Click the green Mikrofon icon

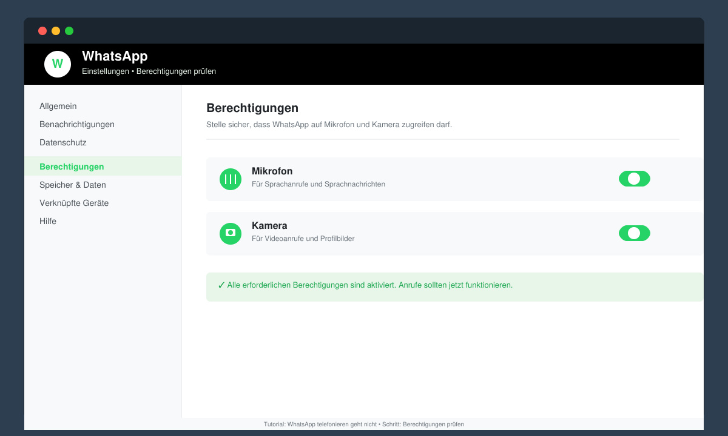click(x=231, y=179)
